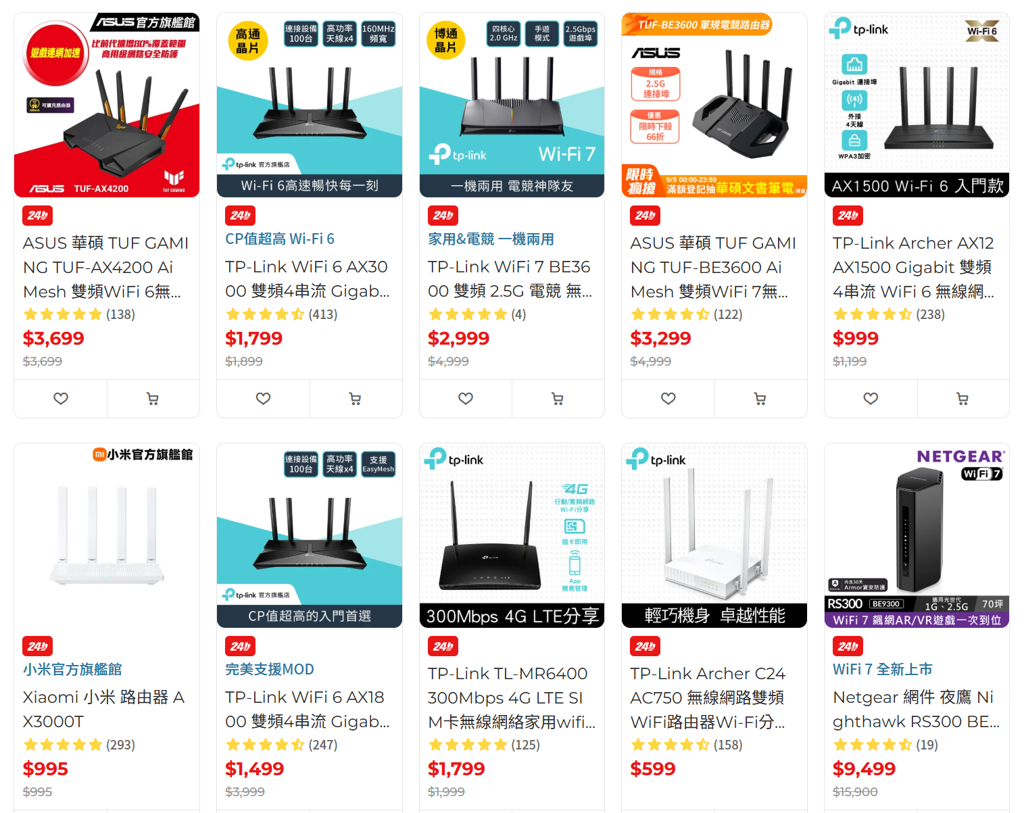
Task: Open CP值超高 Wi-Fi 6 promo link
Action: click(280, 239)
